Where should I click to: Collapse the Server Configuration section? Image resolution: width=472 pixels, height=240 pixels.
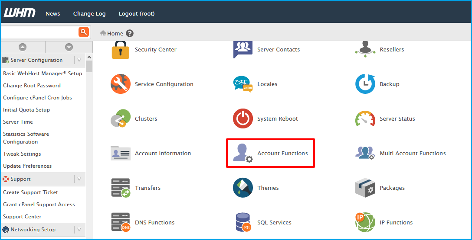coord(79,60)
